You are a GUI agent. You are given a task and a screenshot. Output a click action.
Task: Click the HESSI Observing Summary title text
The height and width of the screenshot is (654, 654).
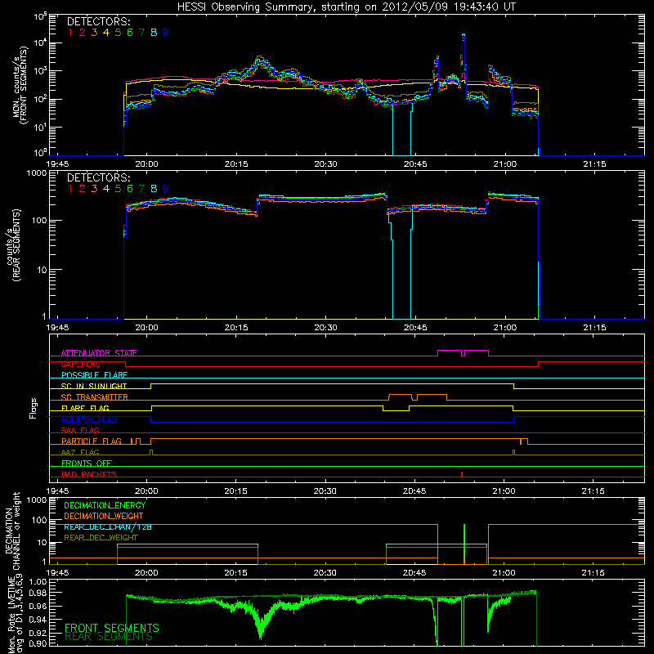[x=347, y=7]
